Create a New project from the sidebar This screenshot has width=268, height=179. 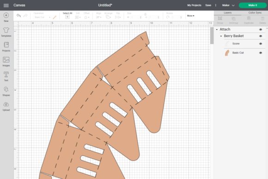[6, 17]
